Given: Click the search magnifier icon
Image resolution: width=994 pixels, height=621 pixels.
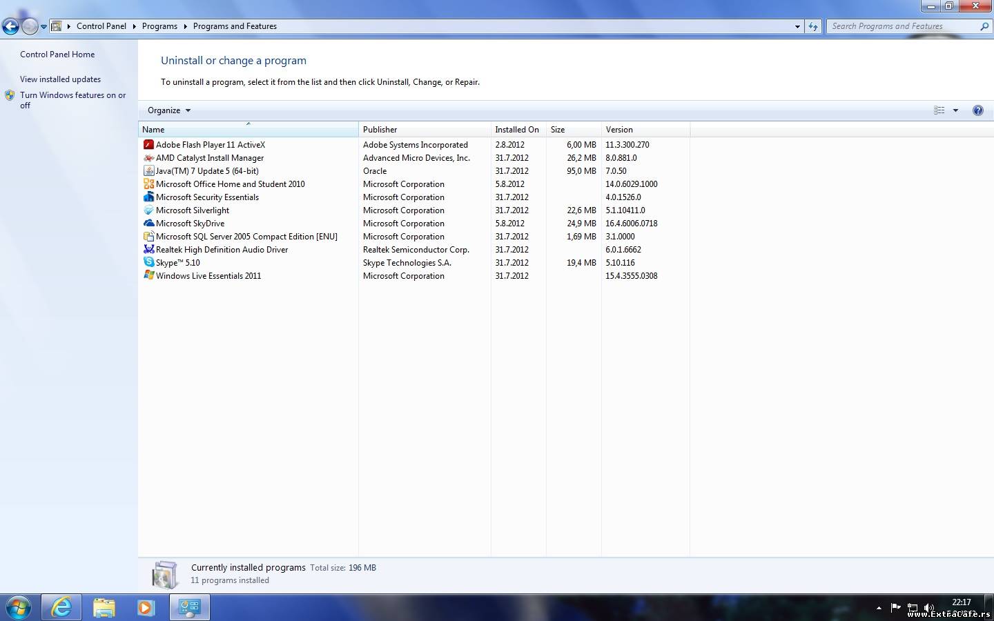Looking at the screenshot, I should click(x=984, y=26).
